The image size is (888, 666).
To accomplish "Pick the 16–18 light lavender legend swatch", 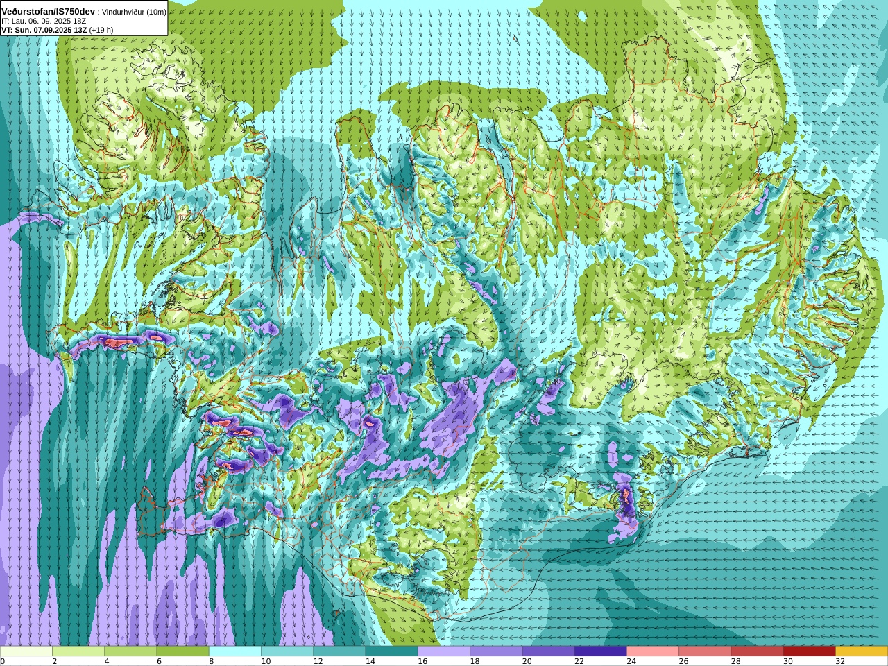I will coord(444,651).
